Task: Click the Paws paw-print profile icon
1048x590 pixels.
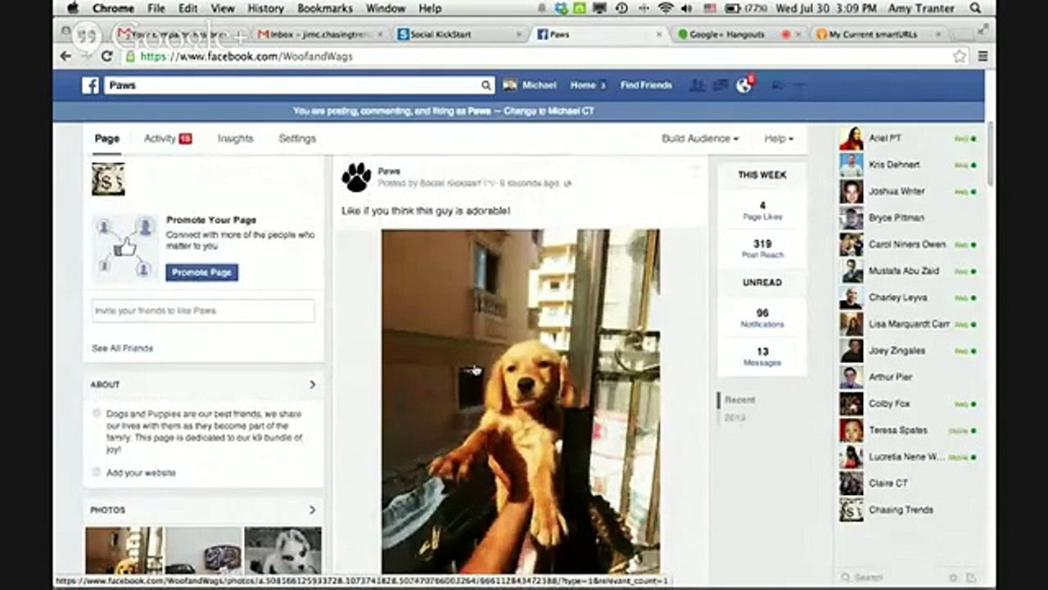Action: (356, 177)
